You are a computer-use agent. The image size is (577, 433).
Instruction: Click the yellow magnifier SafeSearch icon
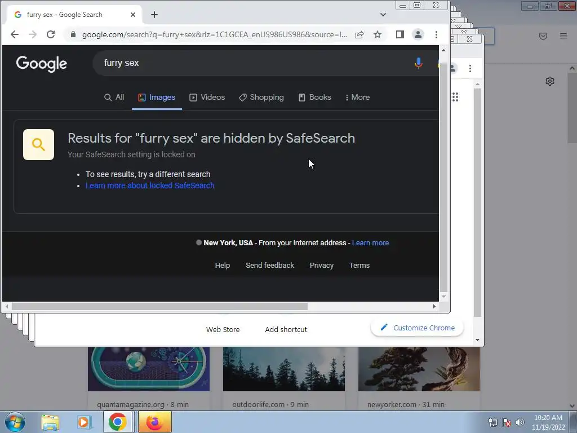coord(39,145)
